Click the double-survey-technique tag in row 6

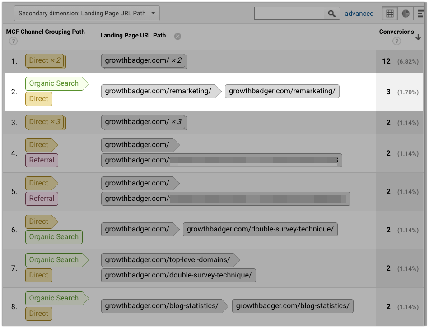click(x=260, y=229)
